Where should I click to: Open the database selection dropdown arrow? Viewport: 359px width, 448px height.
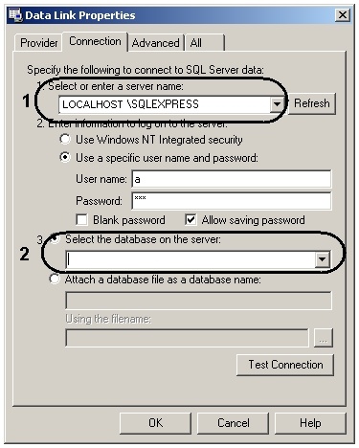click(x=323, y=259)
